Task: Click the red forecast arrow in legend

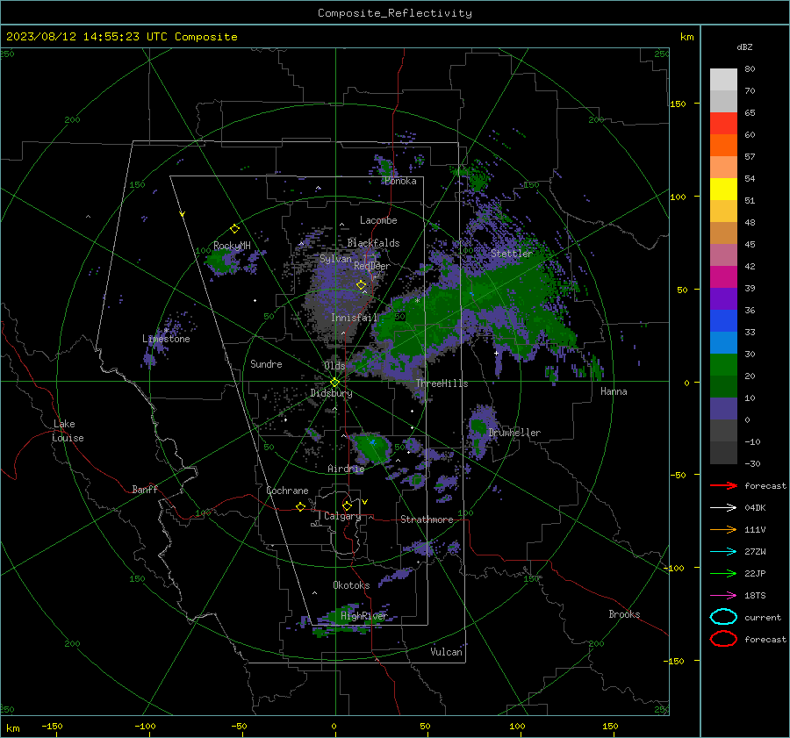Action: pyautogui.click(x=723, y=485)
